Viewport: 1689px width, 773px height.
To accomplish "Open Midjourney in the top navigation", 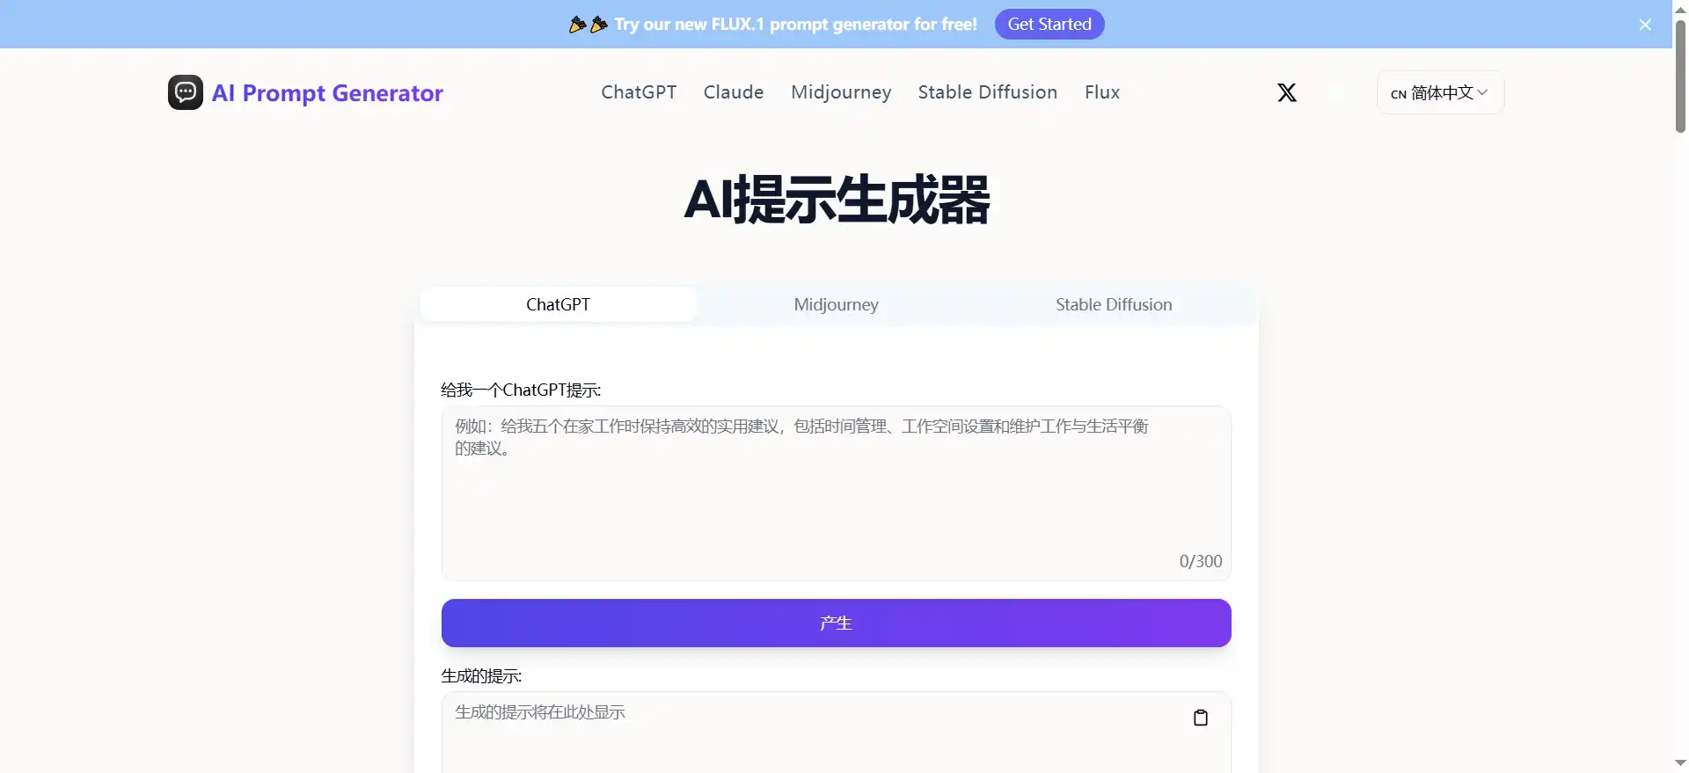I will coord(841,92).
